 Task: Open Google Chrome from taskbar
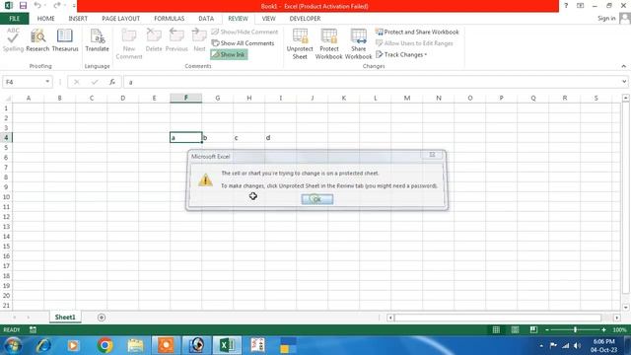coord(105,345)
